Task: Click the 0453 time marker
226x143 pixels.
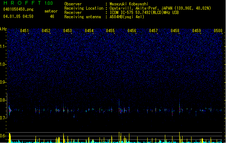Action: point(68,31)
